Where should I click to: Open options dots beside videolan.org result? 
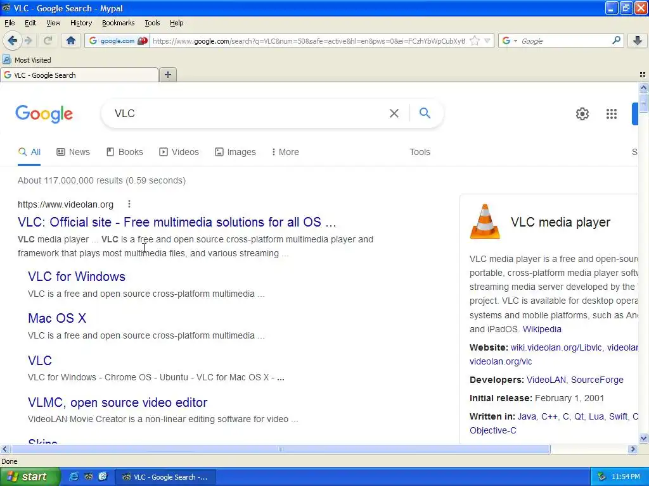pyautogui.click(x=129, y=204)
